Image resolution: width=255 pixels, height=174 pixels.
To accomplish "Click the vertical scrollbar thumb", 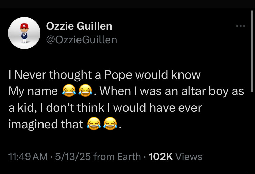I will coord(252,51).
